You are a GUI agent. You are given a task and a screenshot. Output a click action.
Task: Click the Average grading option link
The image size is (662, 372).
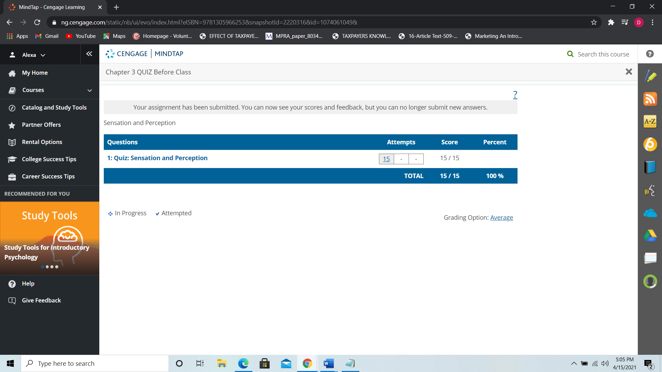click(501, 218)
